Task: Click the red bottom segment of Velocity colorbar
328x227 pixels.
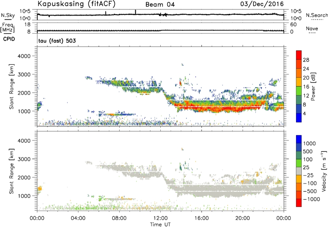Action: pyautogui.click(x=299, y=203)
